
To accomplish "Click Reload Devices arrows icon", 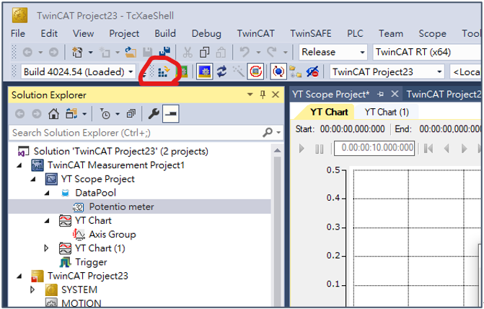I will click(x=221, y=72).
